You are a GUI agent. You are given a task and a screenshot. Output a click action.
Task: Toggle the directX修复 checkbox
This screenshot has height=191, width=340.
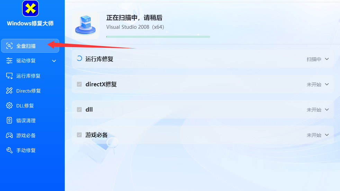79,84
